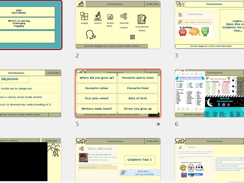The width and height of the screenshot is (244, 183).
Task: Click the Evaluate/meta Reflect clipboard icon
Action: pyautogui.click(x=142, y=18)
